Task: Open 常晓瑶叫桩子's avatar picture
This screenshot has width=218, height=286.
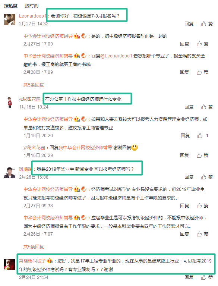Action: [x=10, y=264]
